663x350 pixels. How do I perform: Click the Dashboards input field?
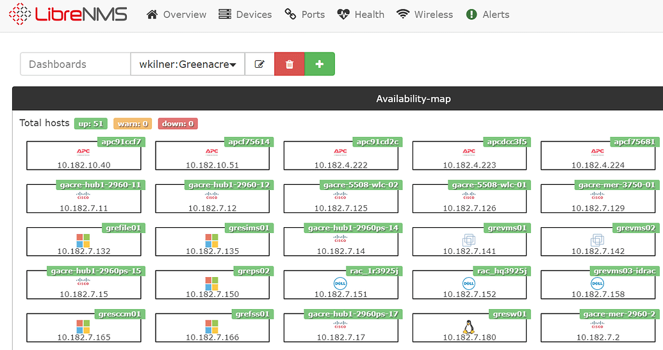click(x=76, y=64)
